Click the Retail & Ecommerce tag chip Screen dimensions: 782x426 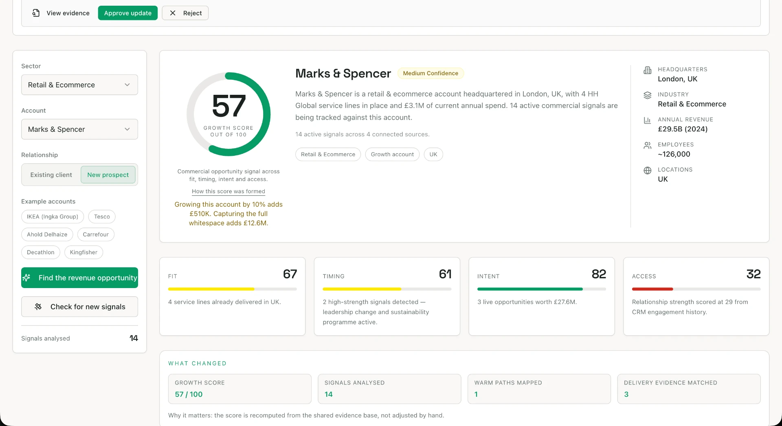click(328, 154)
